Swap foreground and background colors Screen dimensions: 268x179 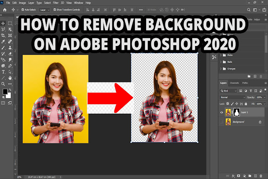tap(10, 90)
